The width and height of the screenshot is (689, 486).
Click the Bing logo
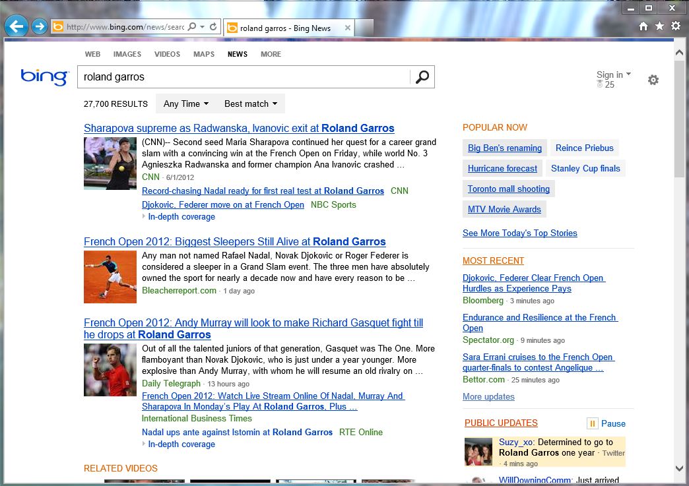44,77
